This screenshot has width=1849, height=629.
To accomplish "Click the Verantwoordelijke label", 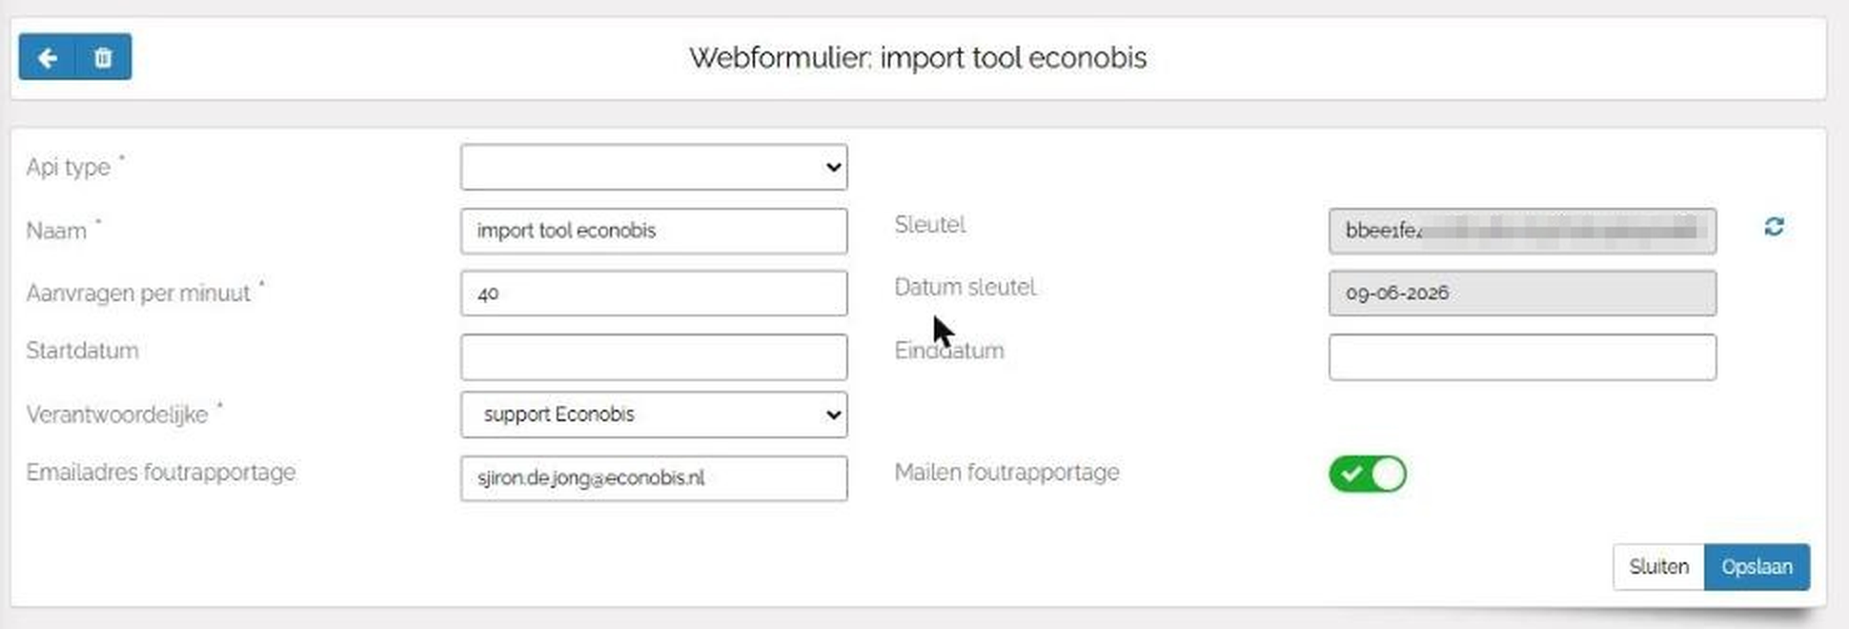I will coord(117,416).
